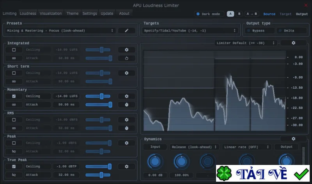Click the Integrated reset circular-arrow icon
312x184 pixels.
click(x=126, y=58)
